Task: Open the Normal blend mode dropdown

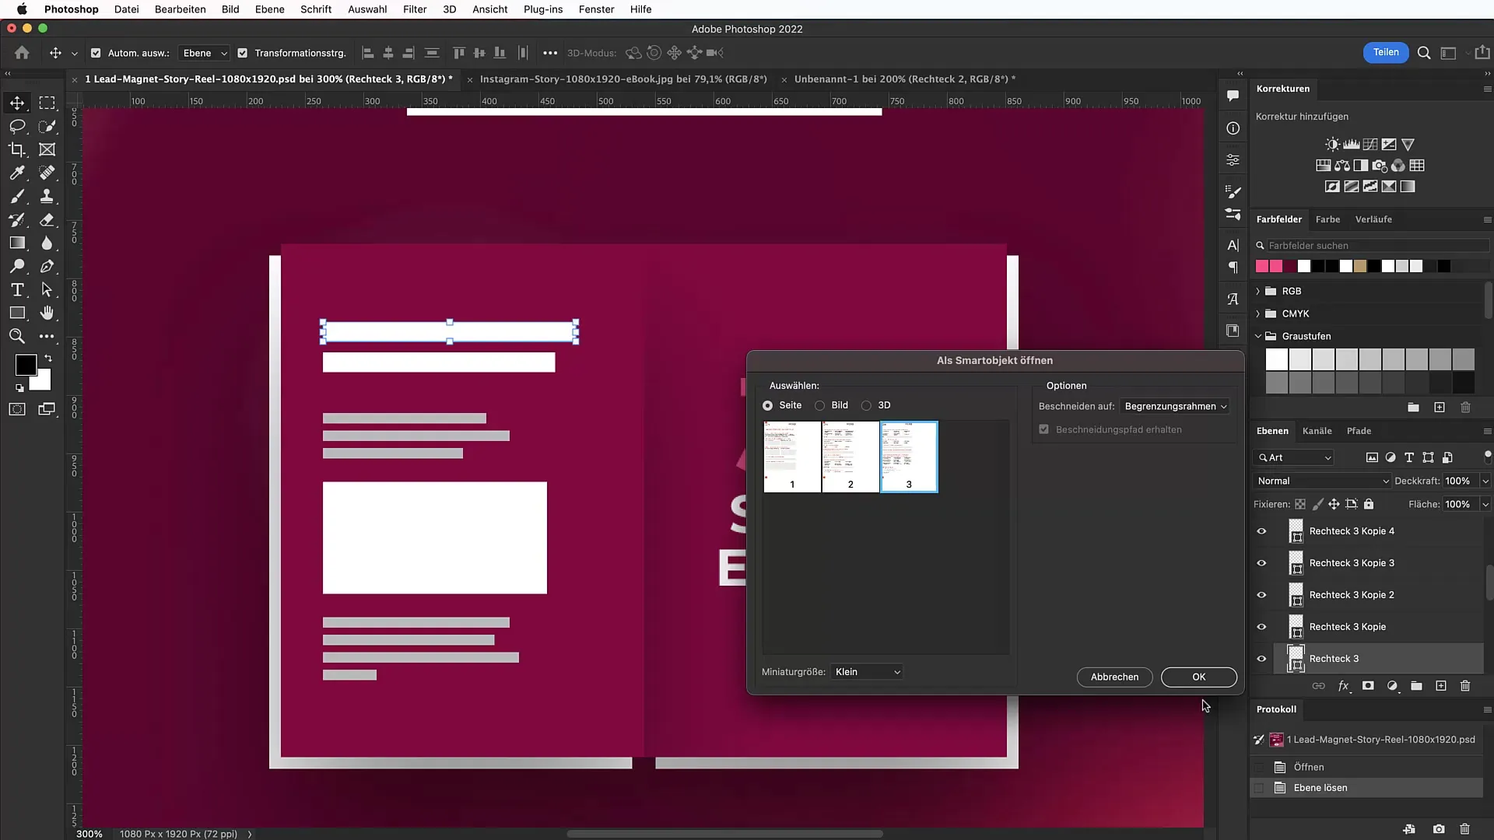Action: (x=1321, y=481)
